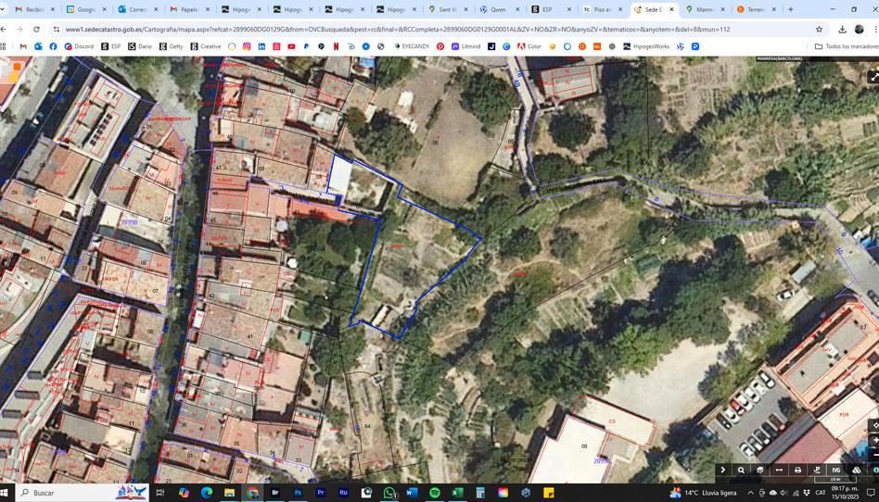This screenshot has height=502, width=879.
Task: Open the IVG tool in map toolbar
Action: (835, 471)
